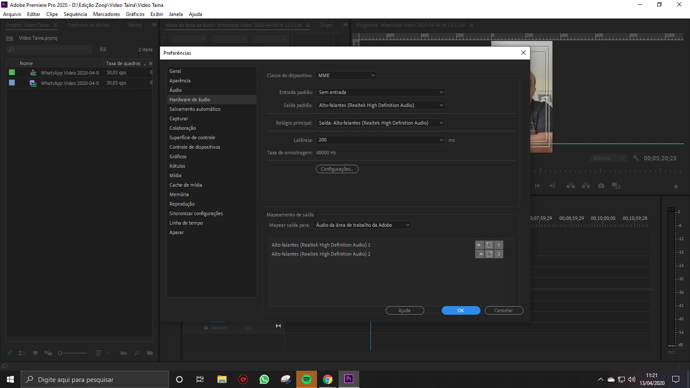Click the Lift icon in Program monitor
This screenshot has height=388, width=690.
pyautogui.click(x=571, y=186)
